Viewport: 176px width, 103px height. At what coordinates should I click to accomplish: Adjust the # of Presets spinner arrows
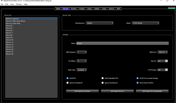[x=166, y=70]
